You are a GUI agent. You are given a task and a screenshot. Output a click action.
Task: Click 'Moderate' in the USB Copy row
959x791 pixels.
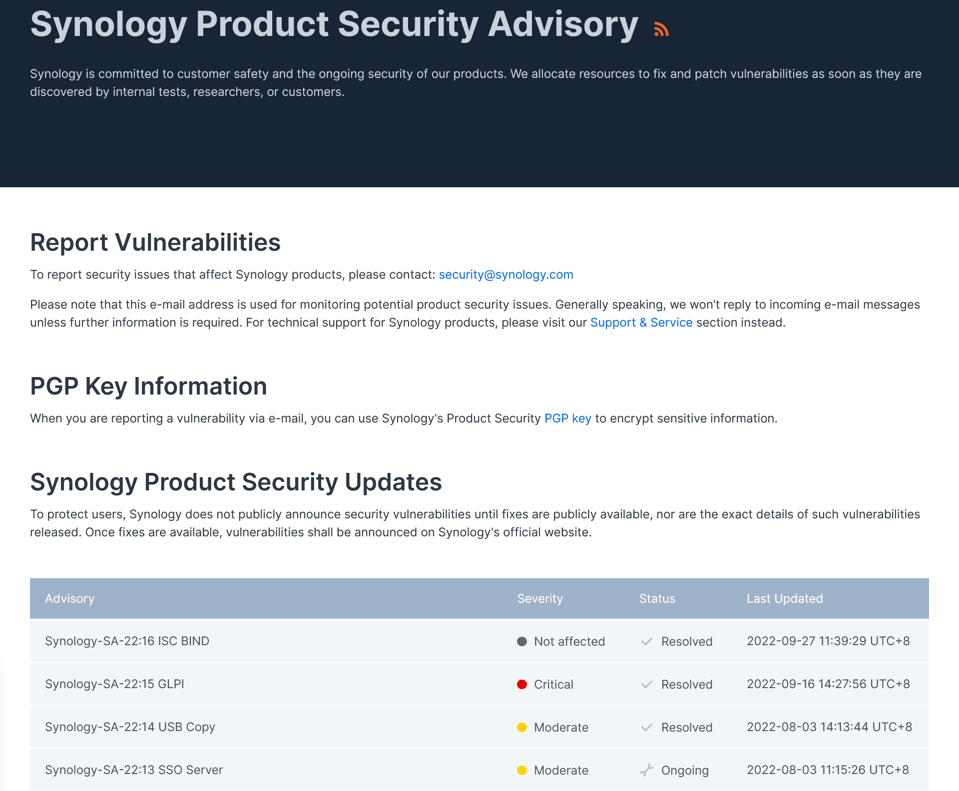561,728
